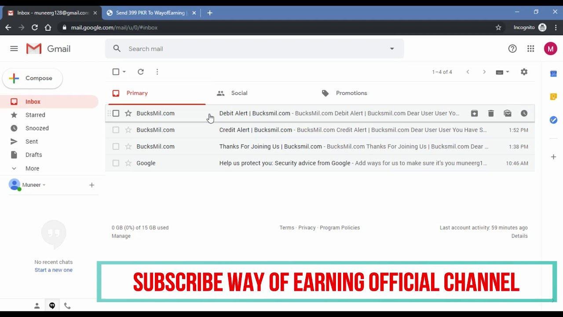Screen dimensions: 563x317
Task: Open the Privacy link
Action: click(307, 228)
